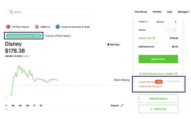Click the tag icon beside 62% Buy
The width and height of the screenshot is (191, 119).
click(108, 44)
